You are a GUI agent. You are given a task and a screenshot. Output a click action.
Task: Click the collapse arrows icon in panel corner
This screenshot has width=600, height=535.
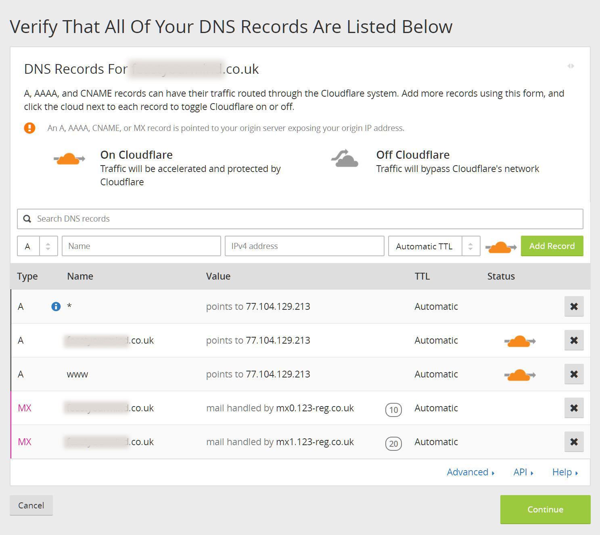coord(571,66)
